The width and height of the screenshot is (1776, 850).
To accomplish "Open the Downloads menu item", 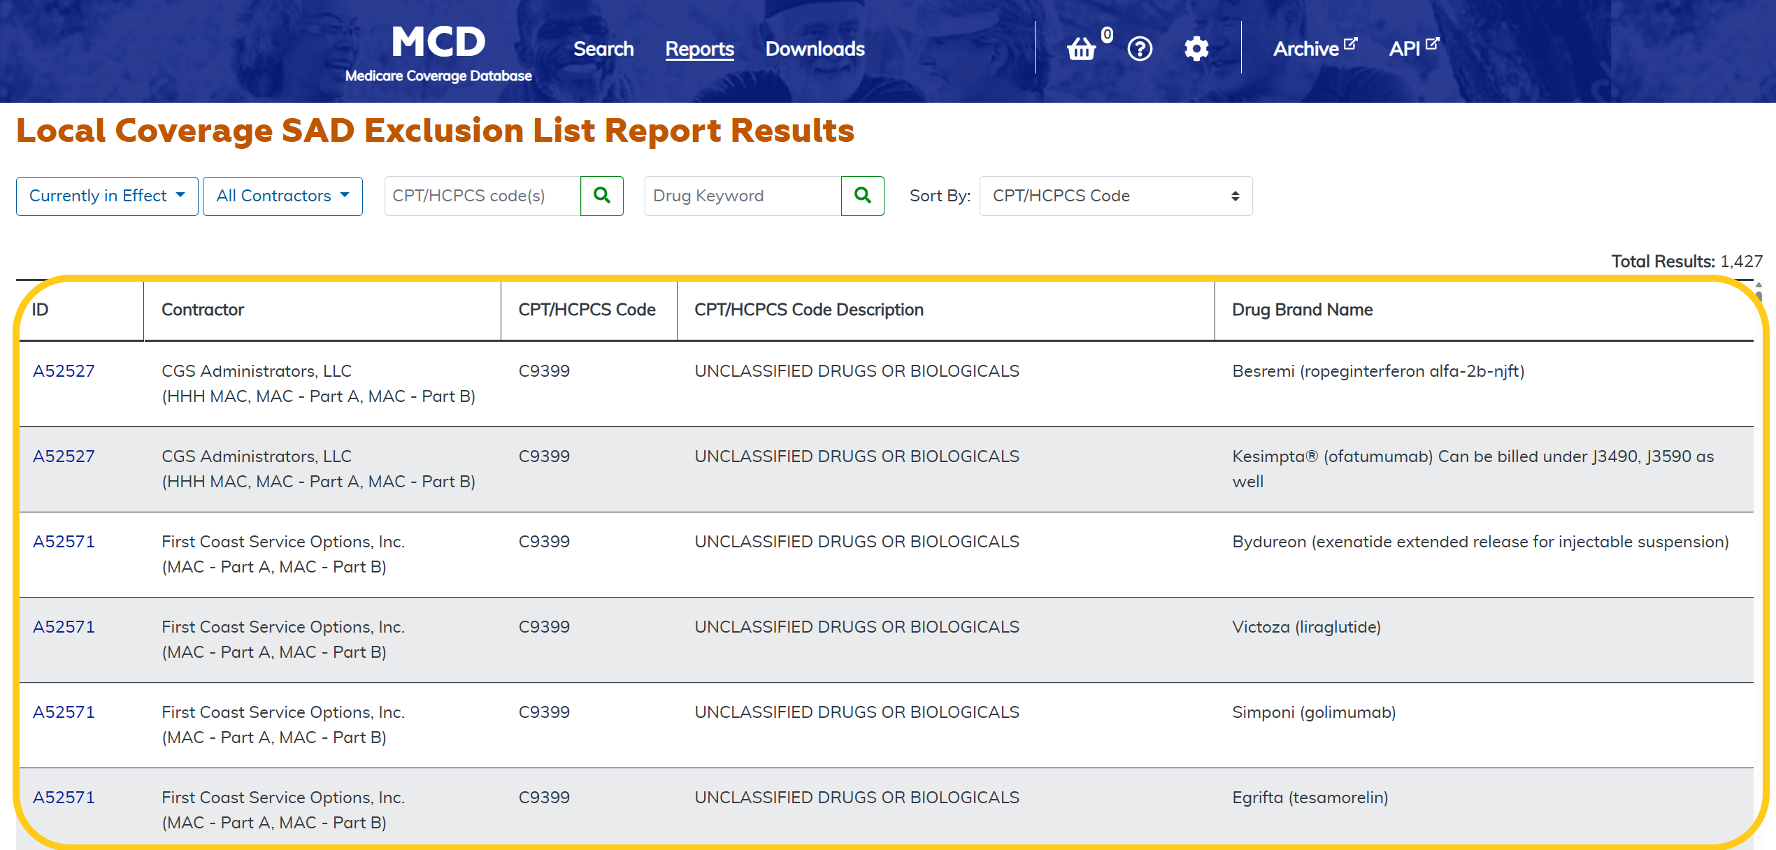I will 815,49.
